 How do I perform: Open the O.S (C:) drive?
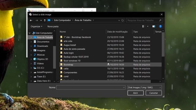pos(40,68)
